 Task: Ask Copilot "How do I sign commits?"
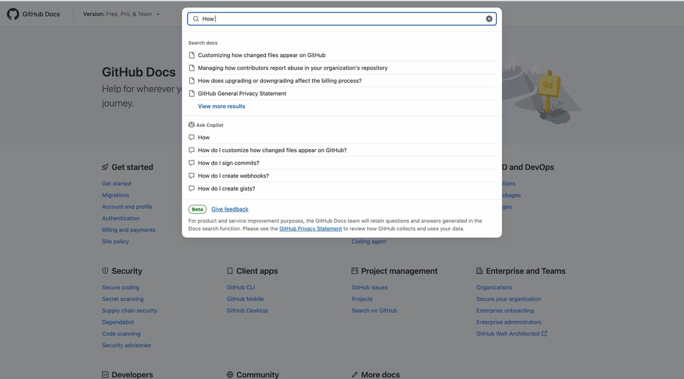point(342,163)
